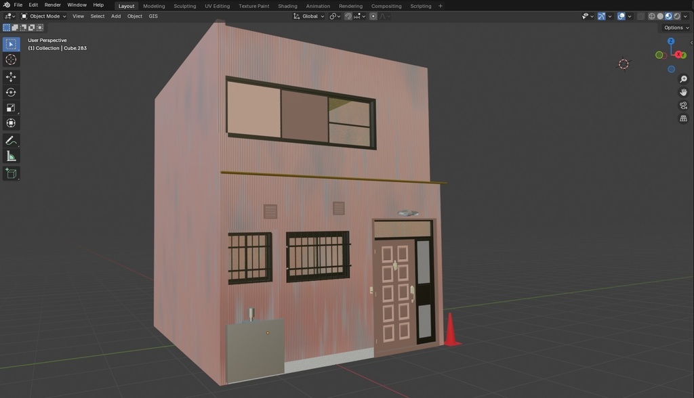Open the Window menu
The width and height of the screenshot is (694, 398).
coord(77,5)
